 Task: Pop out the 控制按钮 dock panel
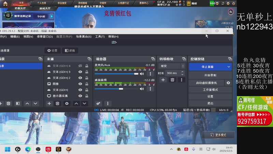[x=230, y=59]
